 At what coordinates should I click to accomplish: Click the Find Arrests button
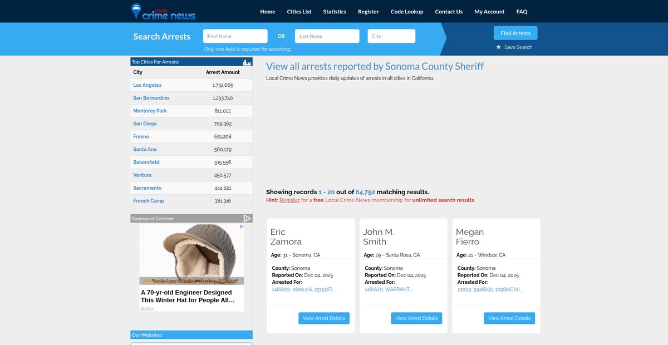pos(515,33)
